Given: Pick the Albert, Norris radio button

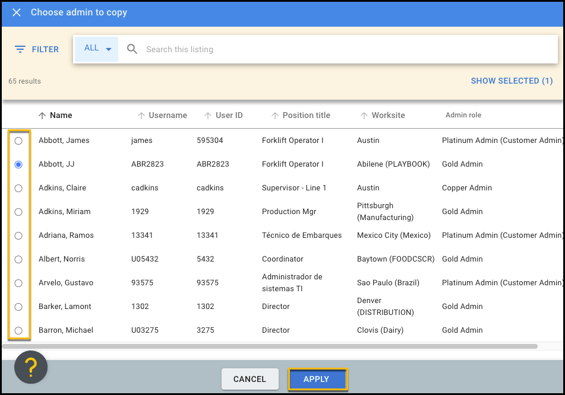Looking at the screenshot, I should click(x=18, y=259).
